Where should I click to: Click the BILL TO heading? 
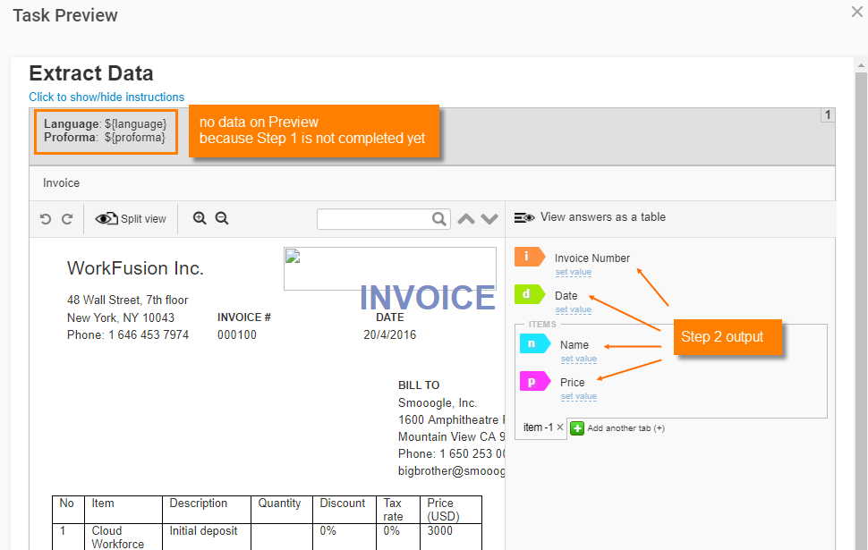[x=419, y=385]
